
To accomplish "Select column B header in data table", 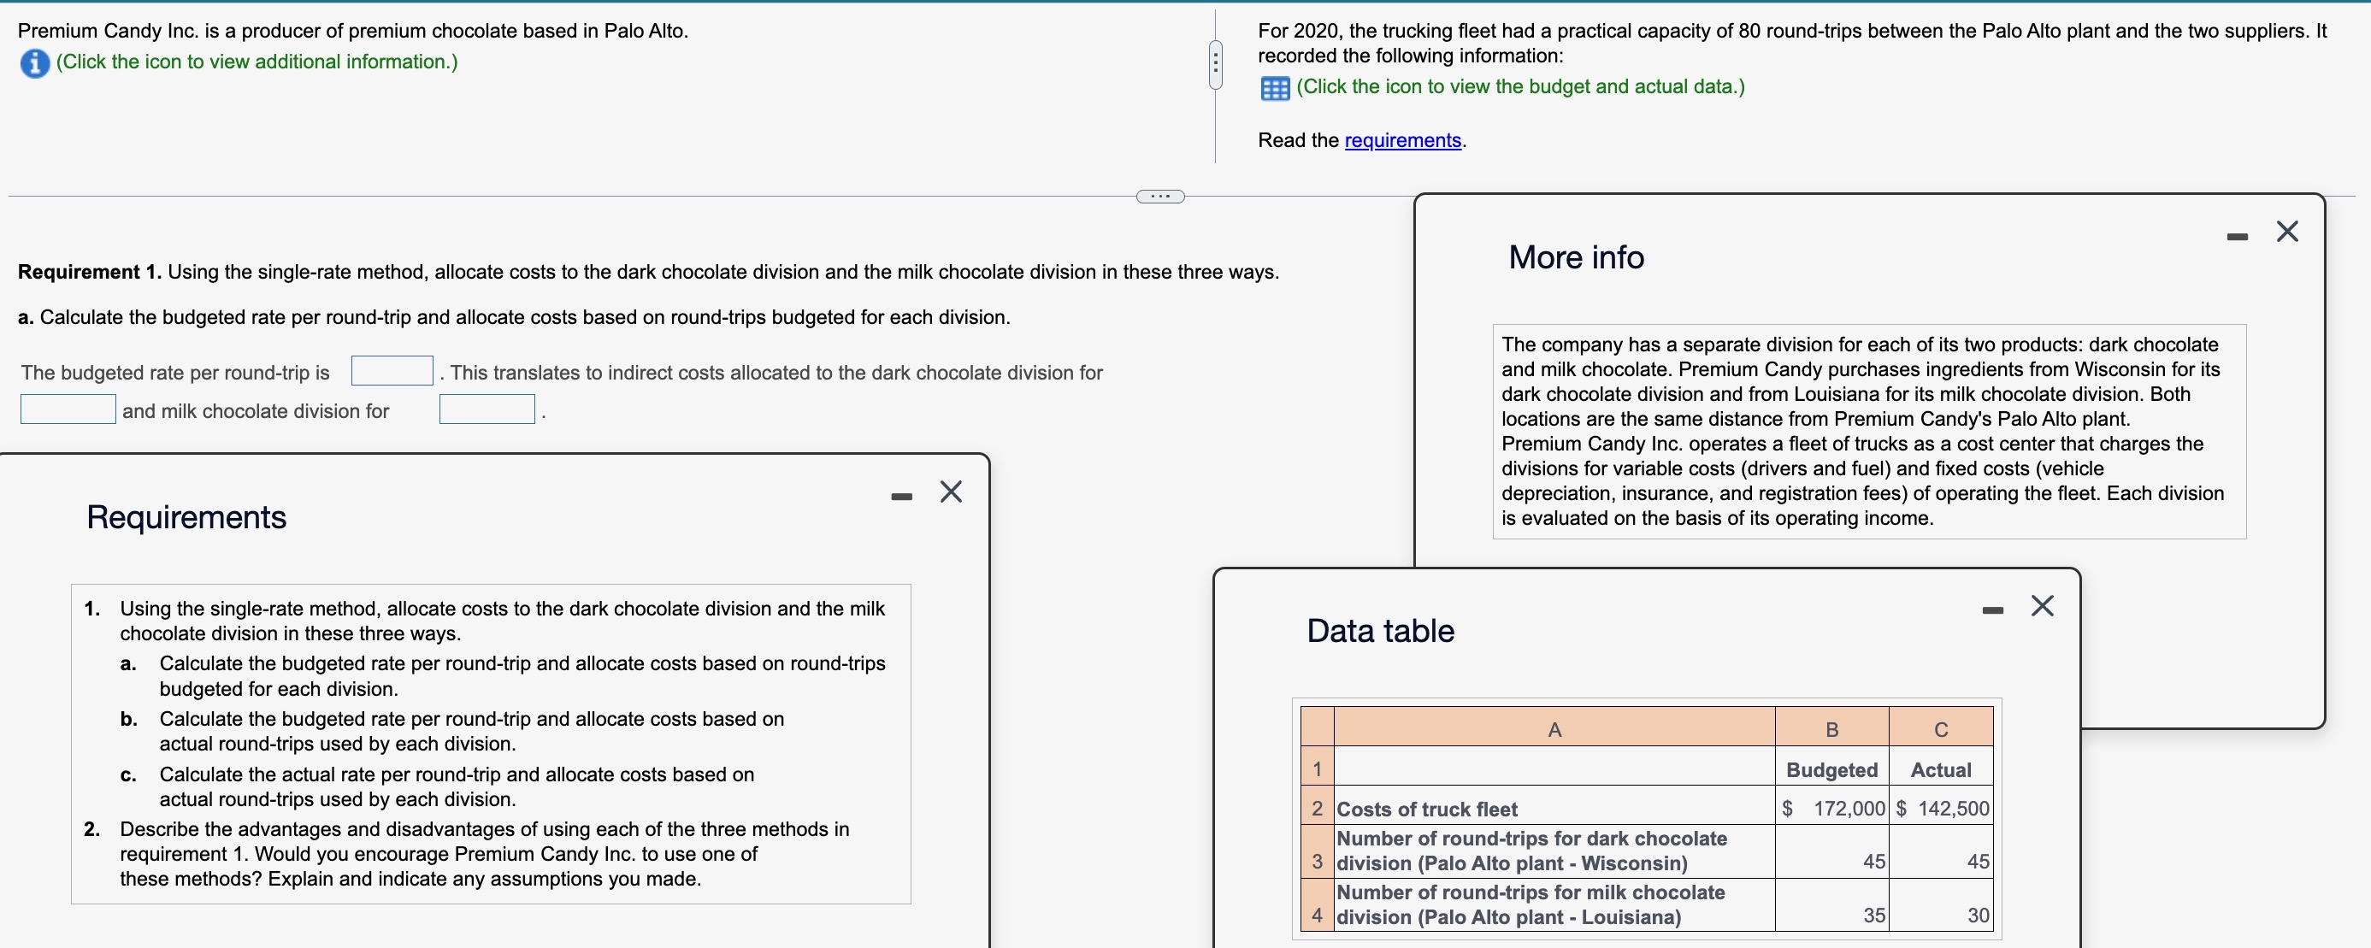I will (1831, 729).
